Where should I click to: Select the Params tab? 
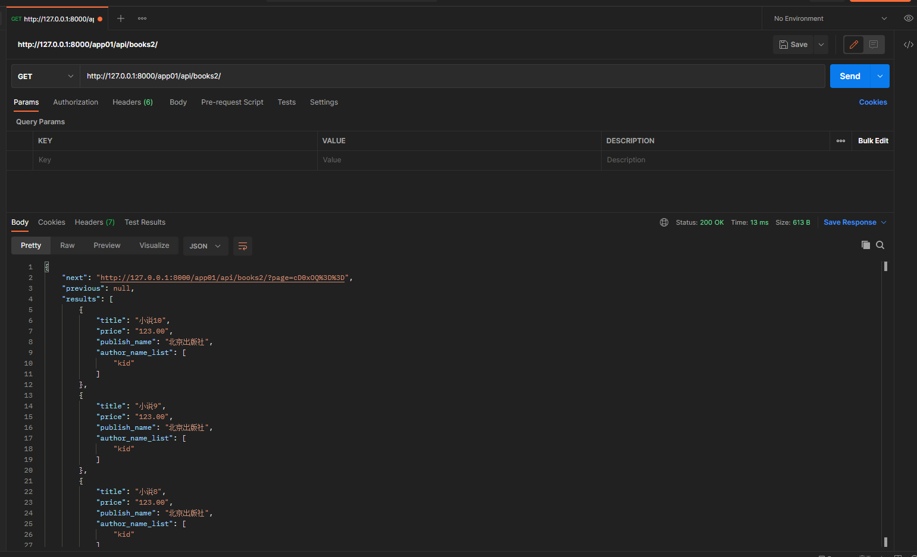pos(26,102)
